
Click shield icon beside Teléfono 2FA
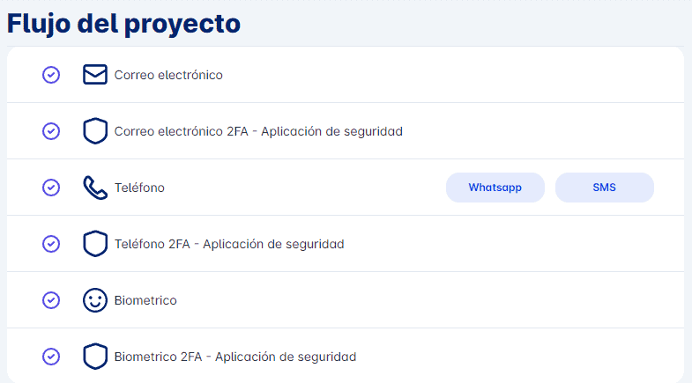pos(95,244)
